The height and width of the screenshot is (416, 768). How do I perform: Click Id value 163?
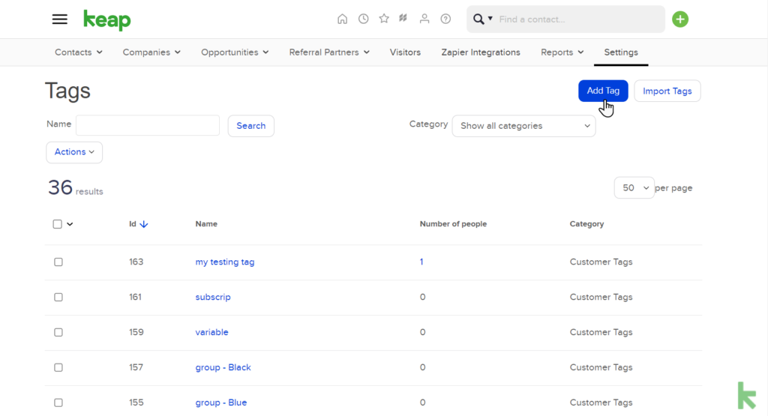tap(136, 262)
